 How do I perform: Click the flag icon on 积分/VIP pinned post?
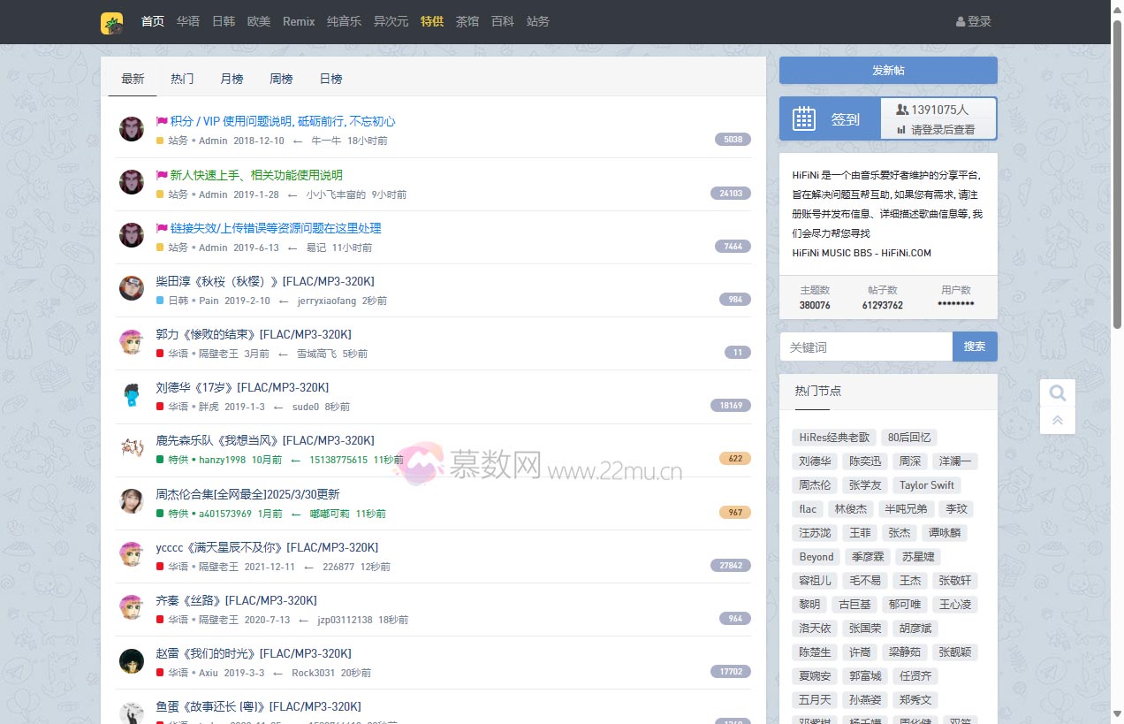(161, 121)
